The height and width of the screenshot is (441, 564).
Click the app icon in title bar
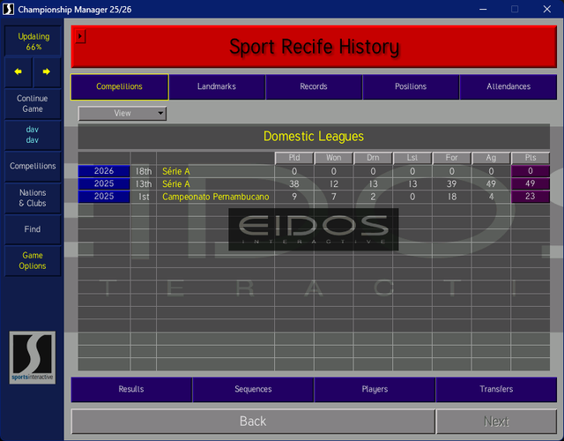8,9
